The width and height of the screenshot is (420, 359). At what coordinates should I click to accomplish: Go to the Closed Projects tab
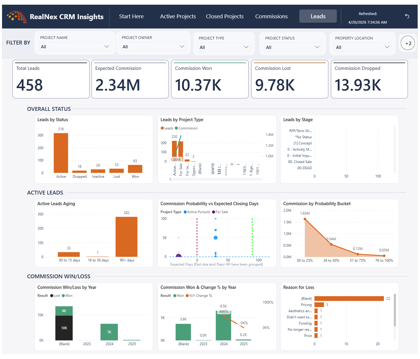[225, 16]
